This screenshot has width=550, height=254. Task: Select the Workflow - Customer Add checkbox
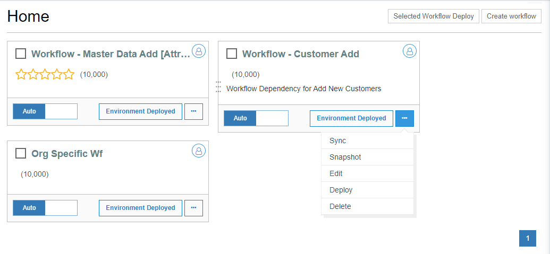click(x=232, y=54)
